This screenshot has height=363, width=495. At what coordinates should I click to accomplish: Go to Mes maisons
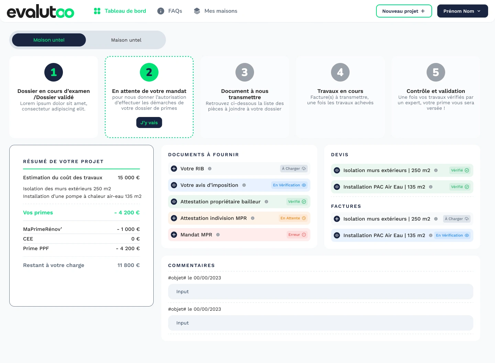[216, 11]
